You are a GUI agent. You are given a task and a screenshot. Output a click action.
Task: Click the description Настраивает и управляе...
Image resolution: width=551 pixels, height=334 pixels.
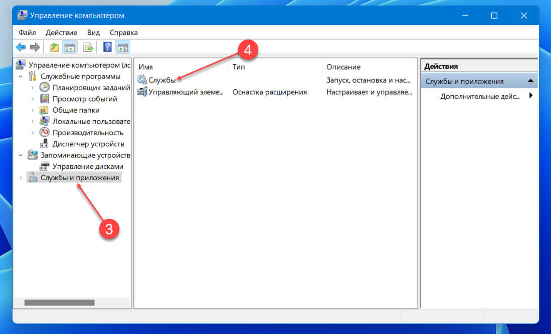click(x=369, y=92)
